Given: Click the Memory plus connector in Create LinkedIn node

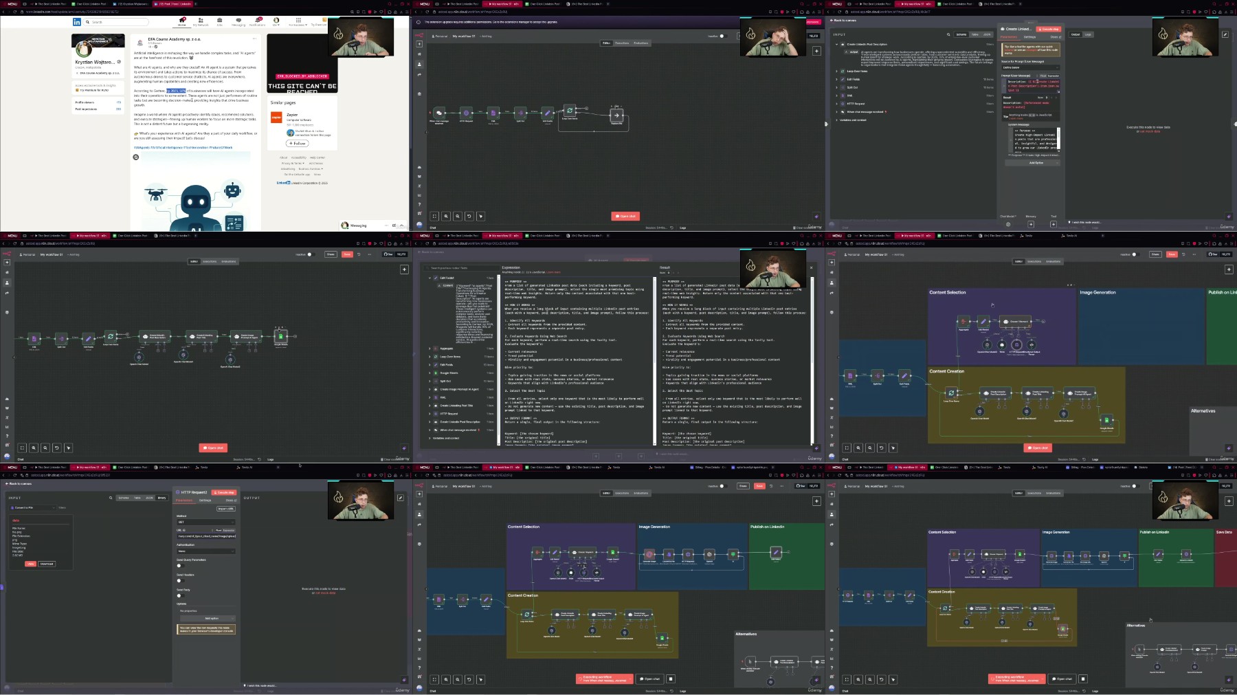Looking at the screenshot, I should (x=1031, y=224).
